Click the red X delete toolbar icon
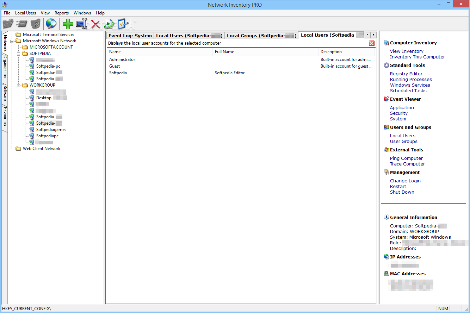Image resolution: width=470 pixels, height=313 pixels. click(x=95, y=24)
